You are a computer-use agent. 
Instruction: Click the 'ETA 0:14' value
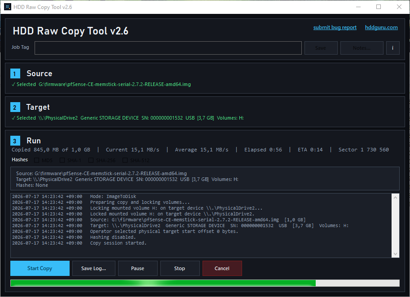tap(310, 150)
